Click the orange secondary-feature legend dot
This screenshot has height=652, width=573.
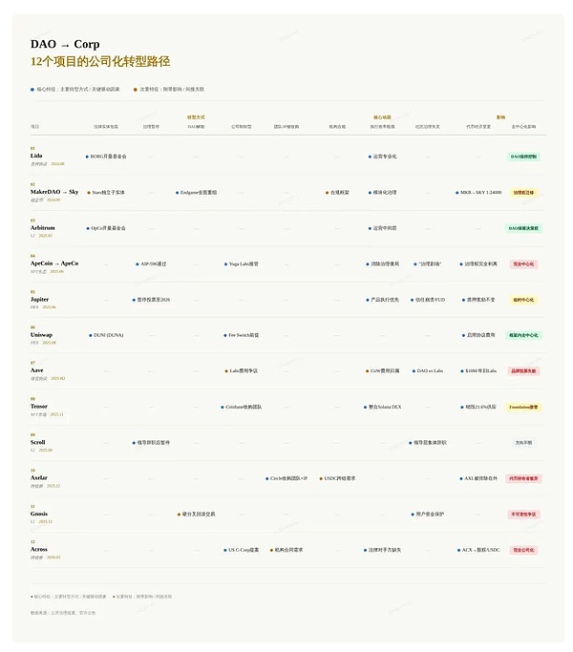pyautogui.click(x=136, y=89)
